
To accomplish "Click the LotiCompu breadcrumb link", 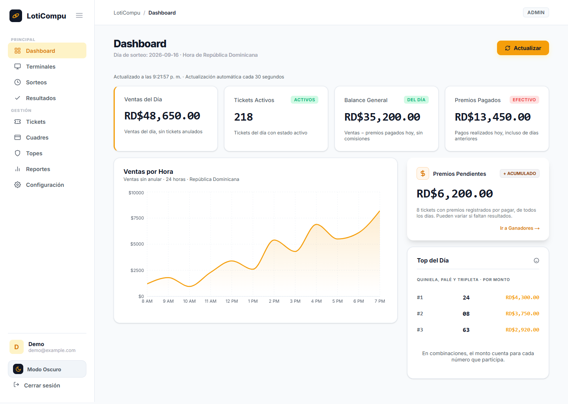I will point(127,13).
